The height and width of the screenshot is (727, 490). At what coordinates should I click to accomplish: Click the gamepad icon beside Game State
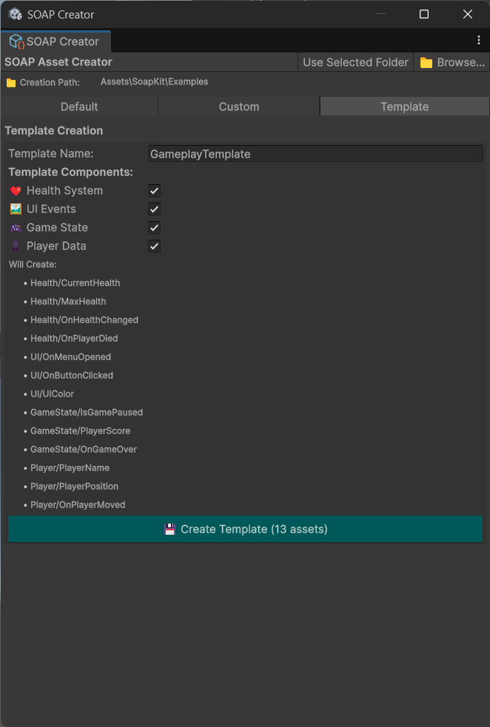click(x=16, y=227)
